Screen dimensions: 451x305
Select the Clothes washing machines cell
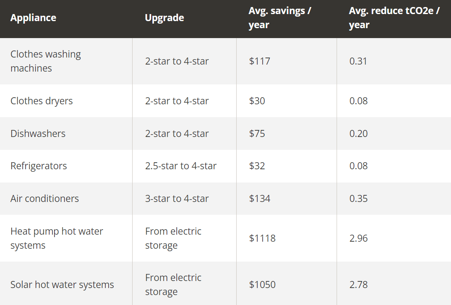coord(45,61)
